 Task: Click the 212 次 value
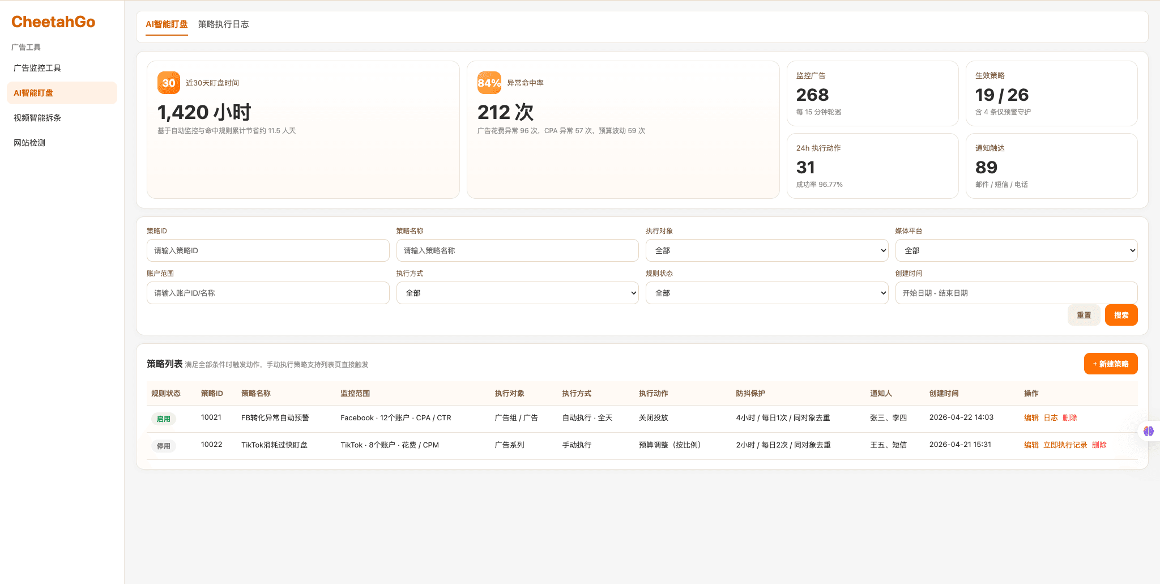[x=505, y=112]
